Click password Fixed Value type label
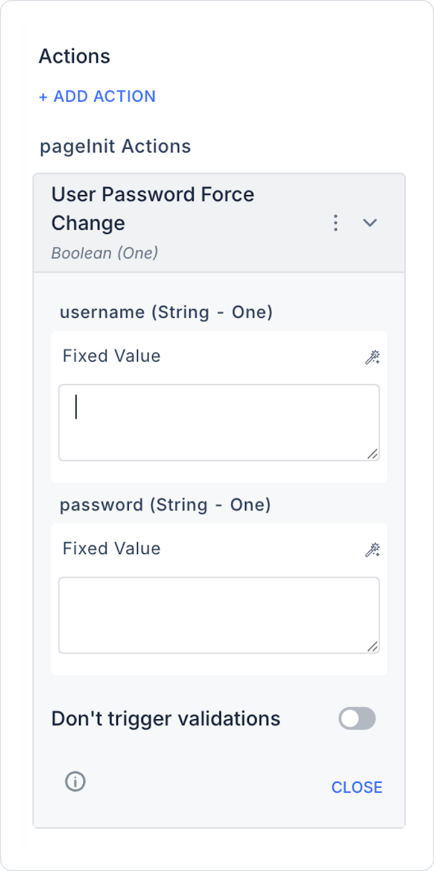The width and height of the screenshot is (434, 871). (111, 549)
